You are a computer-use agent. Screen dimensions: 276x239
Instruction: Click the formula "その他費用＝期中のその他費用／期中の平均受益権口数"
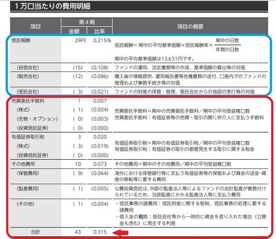[x=173, y=164]
